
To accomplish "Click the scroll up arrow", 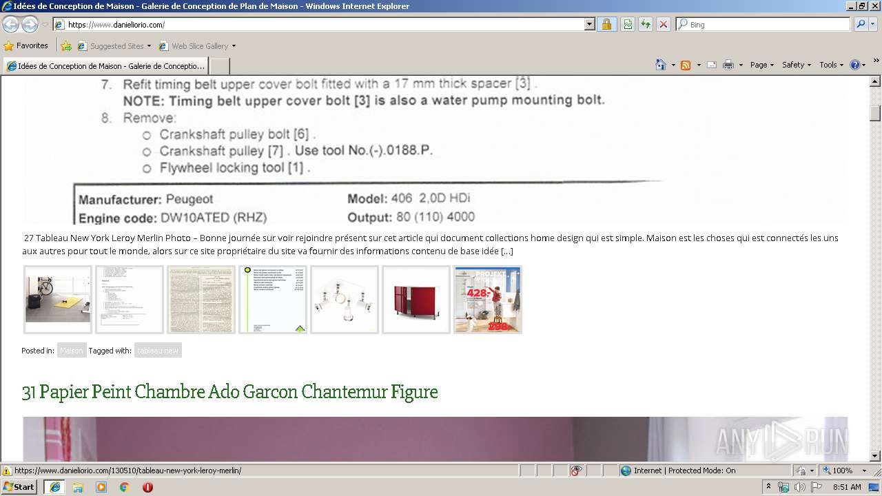I will pos(875,81).
